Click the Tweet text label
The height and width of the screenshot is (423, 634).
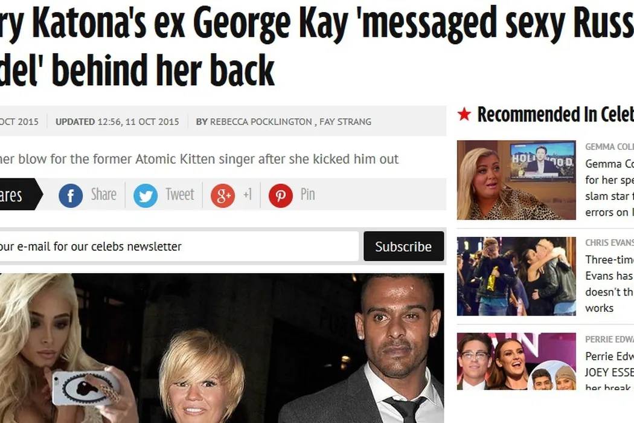click(180, 195)
